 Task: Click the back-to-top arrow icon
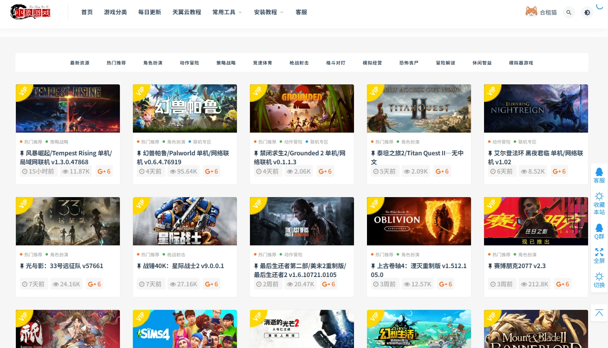(599, 313)
